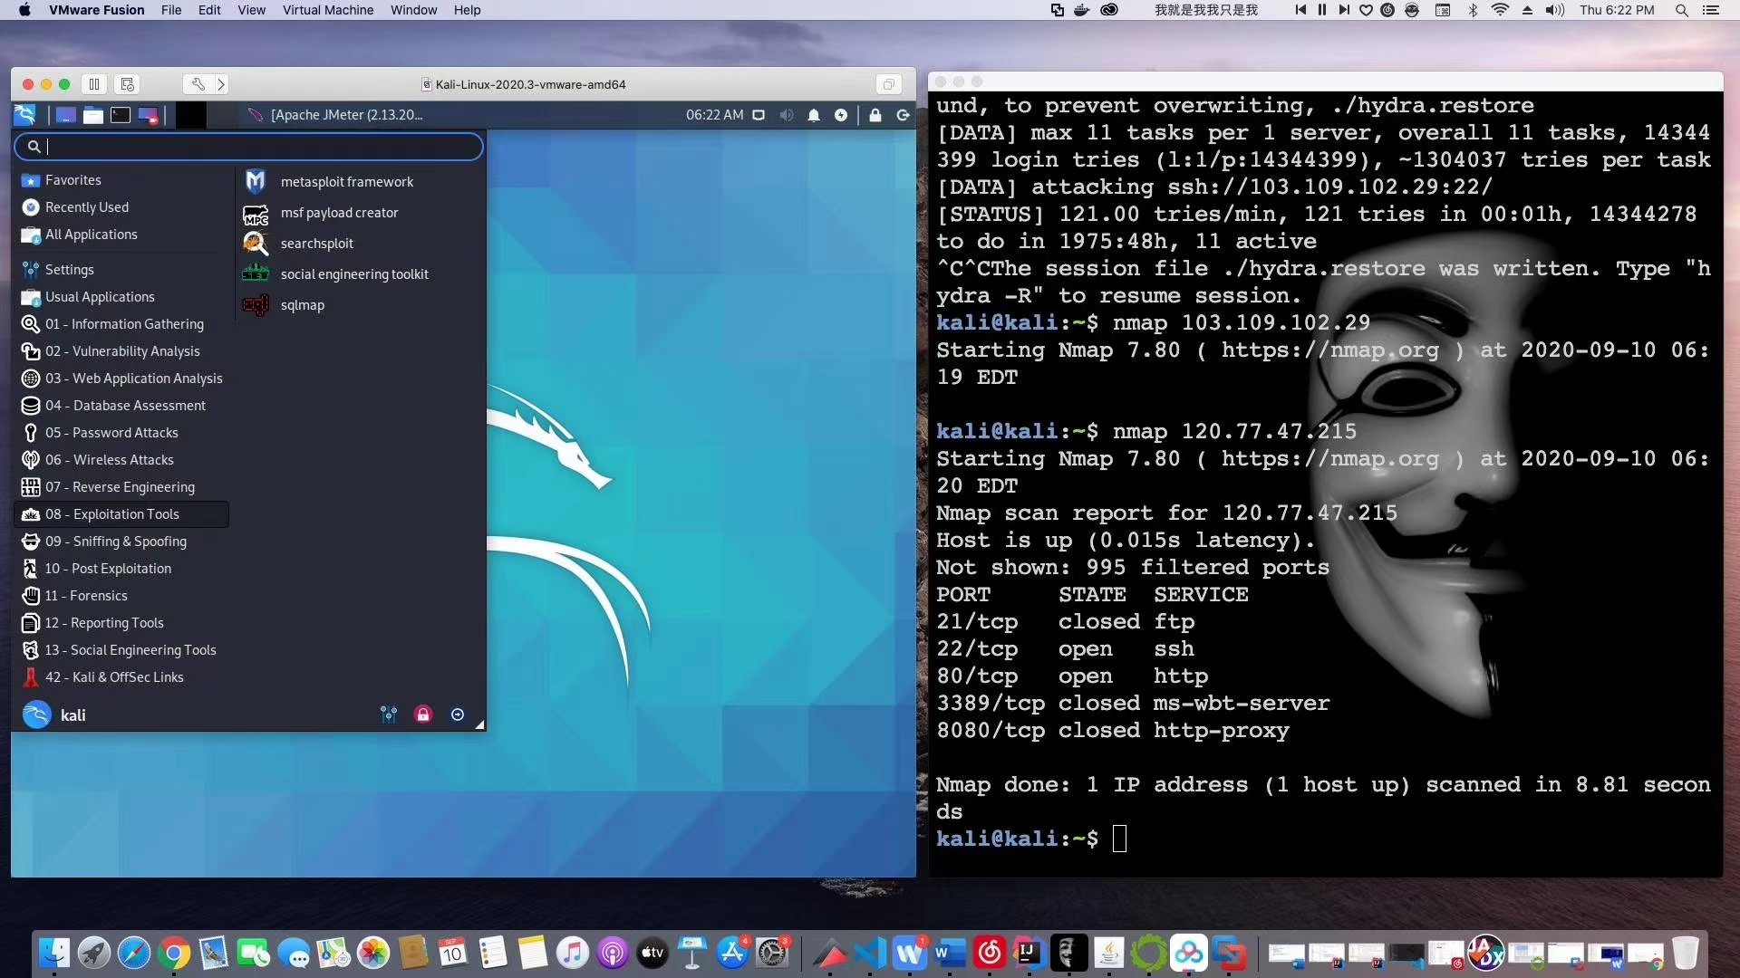This screenshot has height=978, width=1740.
Task: Select Usual Applications filter
Action: coord(99,296)
